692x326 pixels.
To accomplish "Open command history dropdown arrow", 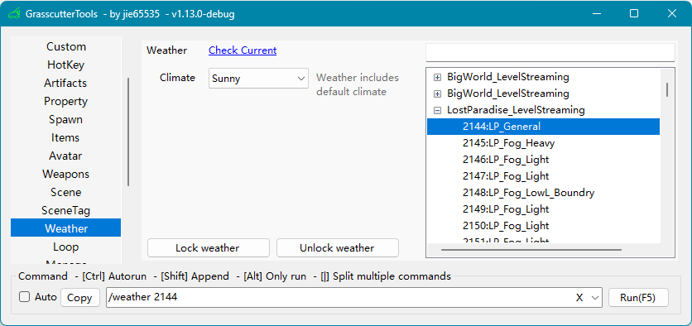I will pos(595,298).
